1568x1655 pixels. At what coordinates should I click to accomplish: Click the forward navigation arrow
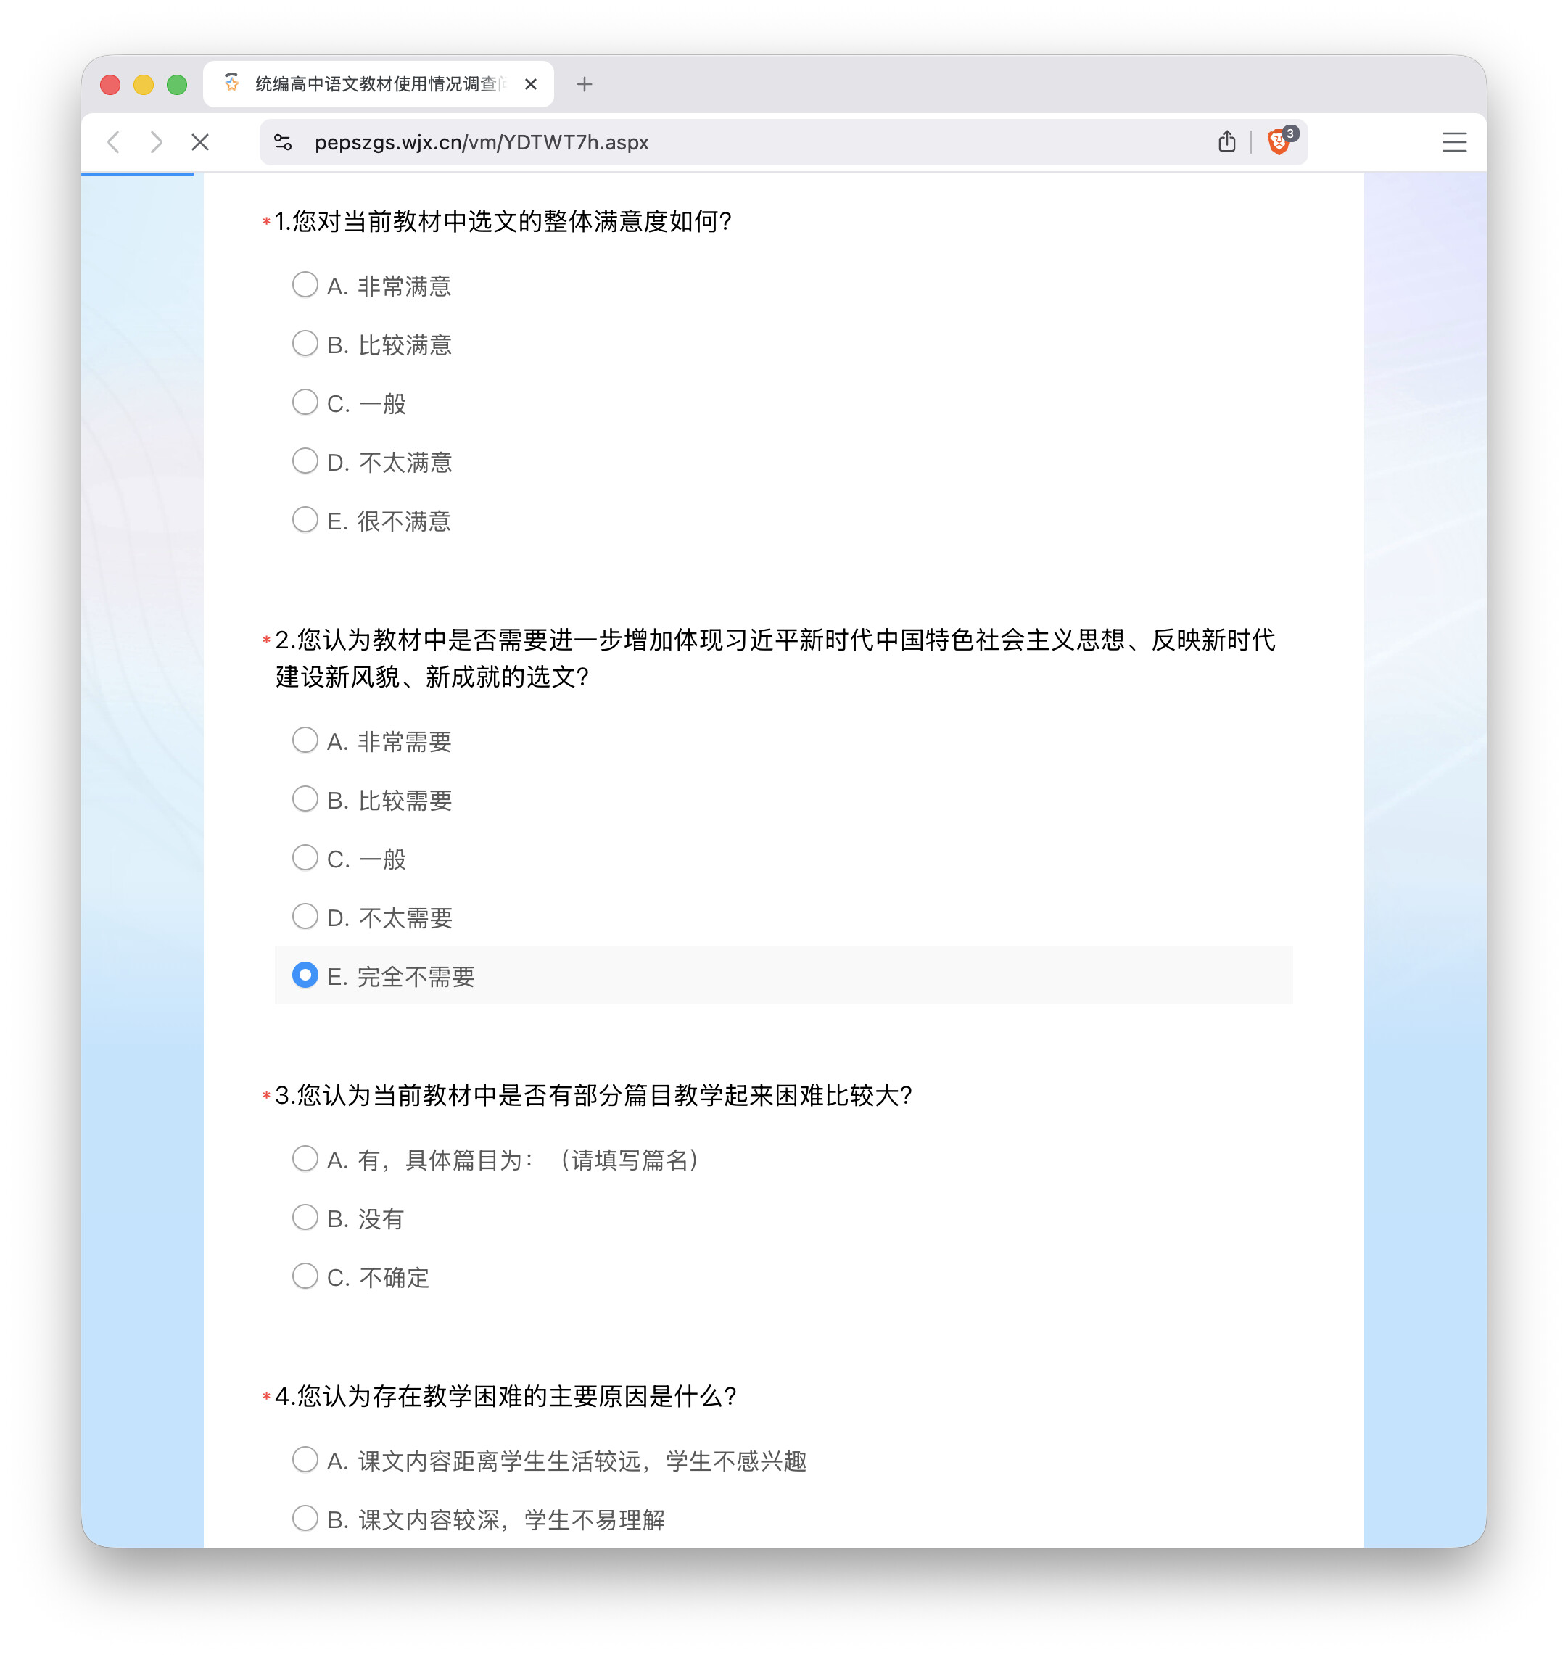[x=157, y=142]
